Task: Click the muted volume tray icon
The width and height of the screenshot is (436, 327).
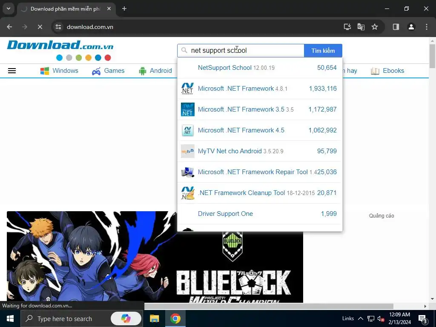Action: click(381, 318)
